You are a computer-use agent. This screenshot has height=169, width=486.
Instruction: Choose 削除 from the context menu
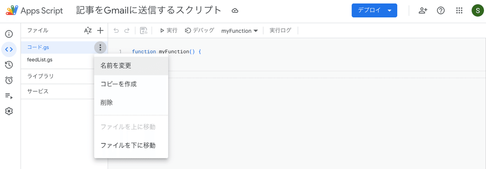click(x=107, y=103)
